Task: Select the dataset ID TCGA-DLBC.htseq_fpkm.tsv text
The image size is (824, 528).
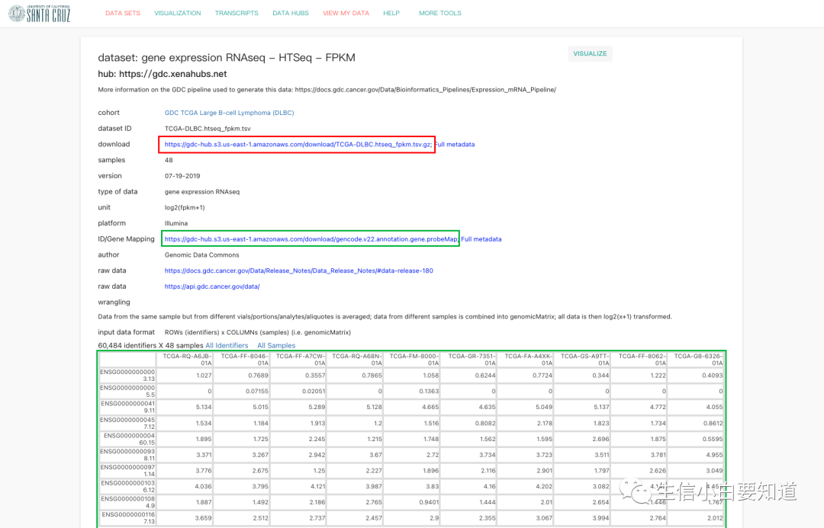Action: click(x=208, y=129)
